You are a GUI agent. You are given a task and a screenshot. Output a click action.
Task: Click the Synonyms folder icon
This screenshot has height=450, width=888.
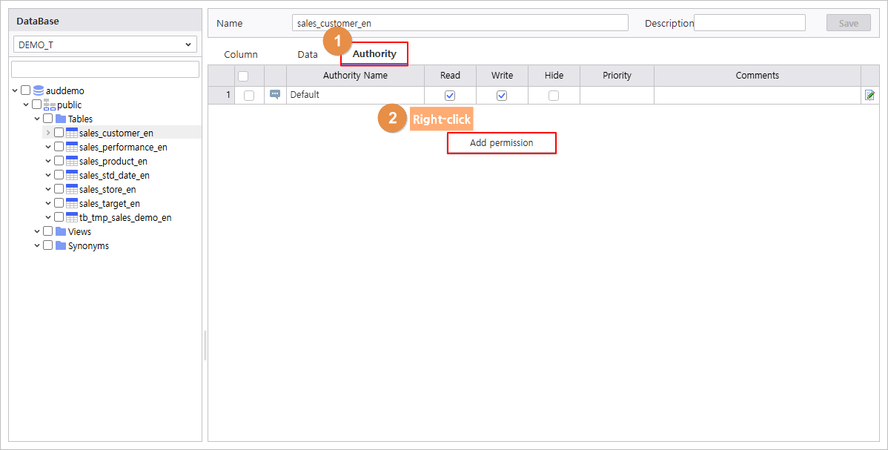[x=61, y=246]
